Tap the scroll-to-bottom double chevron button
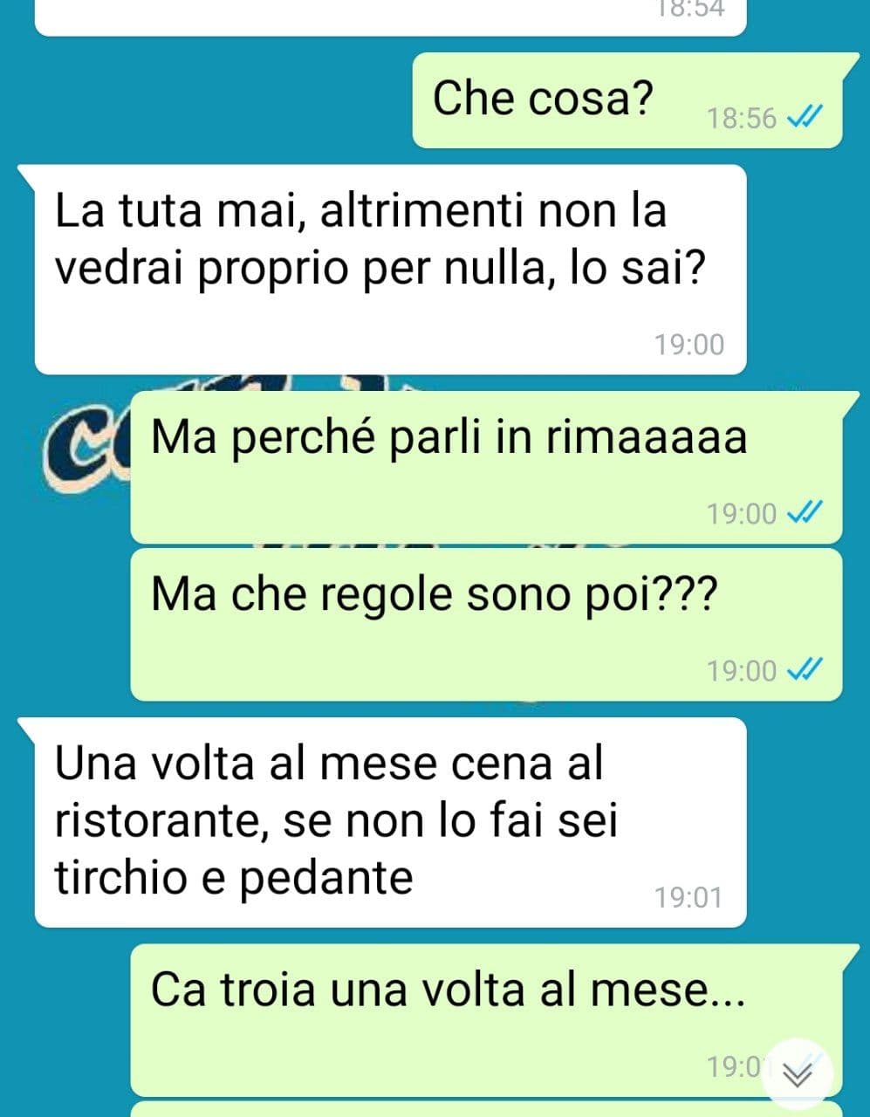Screen dimensions: 870x1117 click(798, 1075)
